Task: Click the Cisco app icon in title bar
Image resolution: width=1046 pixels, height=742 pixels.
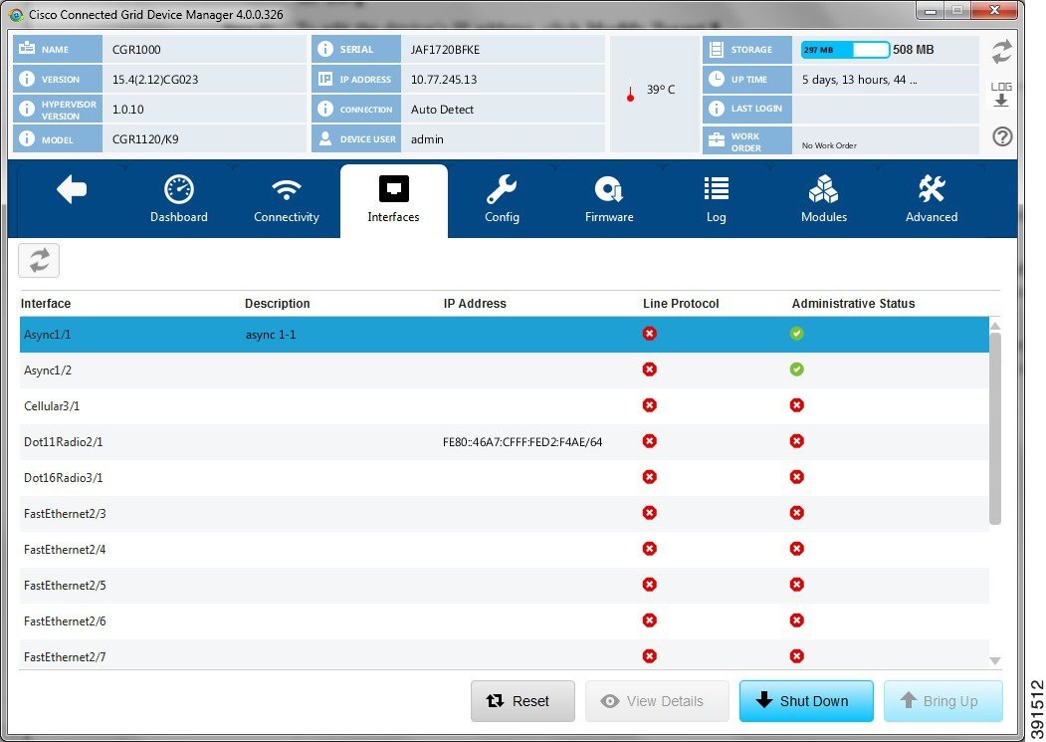Action: (17, 15)
